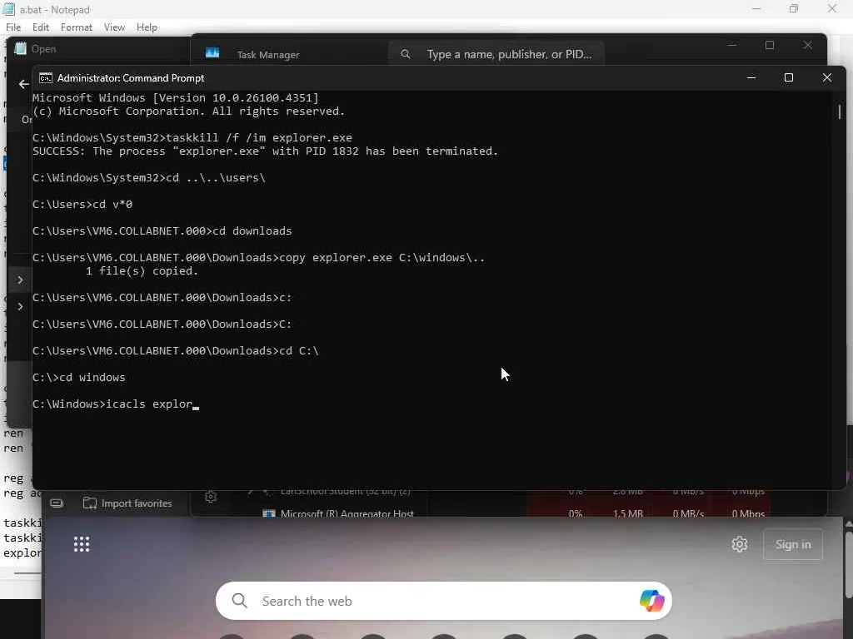Open the Edit menu in Notepad
Screen dimensions: 853x639
pos(40,27)
